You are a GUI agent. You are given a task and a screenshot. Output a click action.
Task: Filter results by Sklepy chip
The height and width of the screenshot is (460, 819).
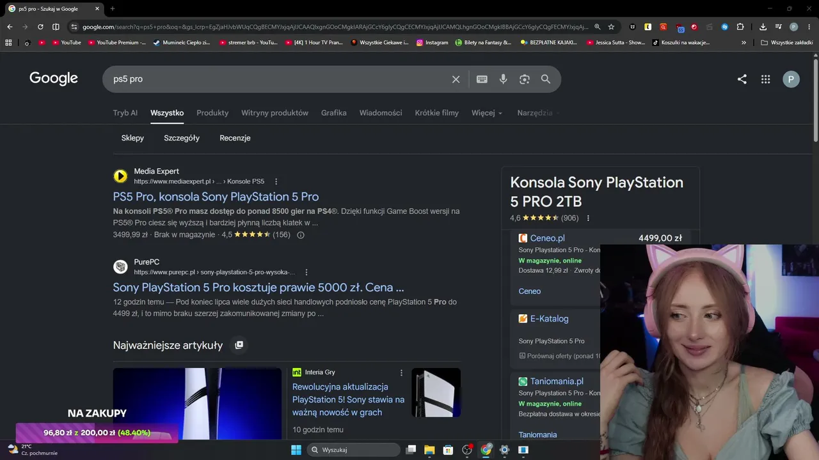132,138
